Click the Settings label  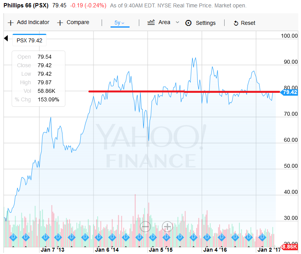206,23
